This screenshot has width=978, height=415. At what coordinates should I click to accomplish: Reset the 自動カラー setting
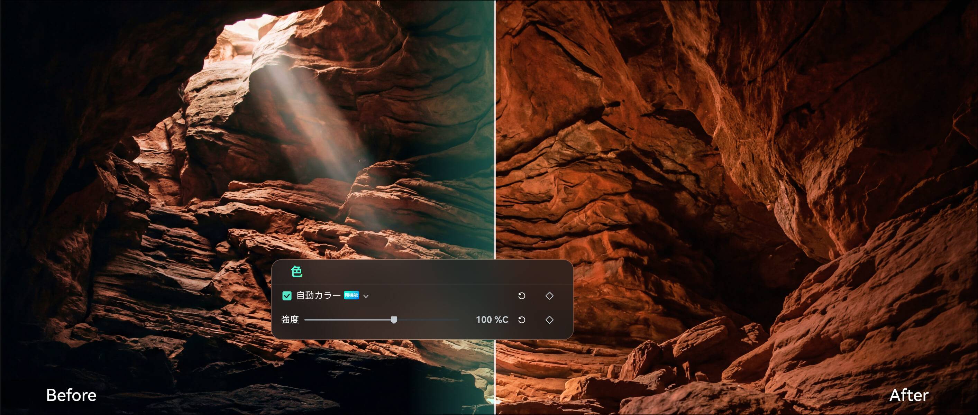click(522, 296)
